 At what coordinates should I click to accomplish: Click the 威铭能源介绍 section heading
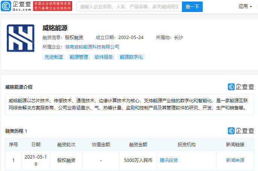tap(19, 87)
